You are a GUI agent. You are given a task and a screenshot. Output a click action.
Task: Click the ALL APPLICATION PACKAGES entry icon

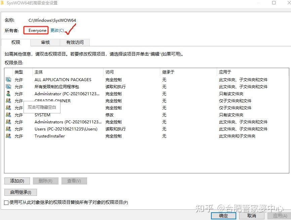point(8,79)
